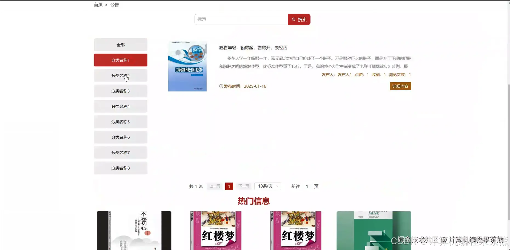This screenshot has height=250, width=510.
Task: Go to next page via 下一页
Action: tap(243, 186)
